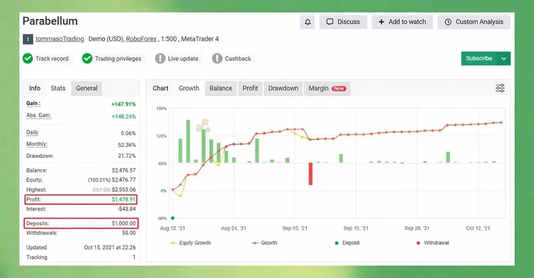Toggle Growth series in chart legend
This screenshot has height=278, width=534.
[x=264, y=243]
